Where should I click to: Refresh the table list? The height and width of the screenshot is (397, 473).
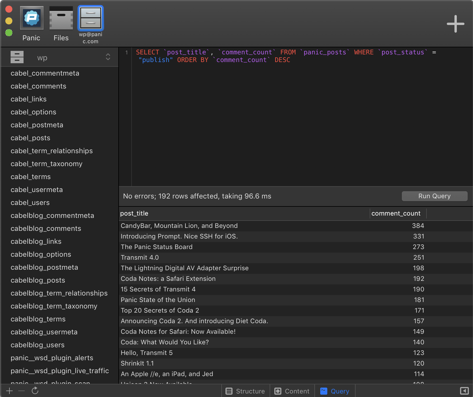point(35,391)
